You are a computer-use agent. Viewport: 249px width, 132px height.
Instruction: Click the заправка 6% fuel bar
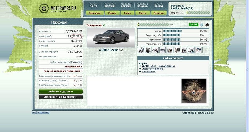[x=198, y=13]
